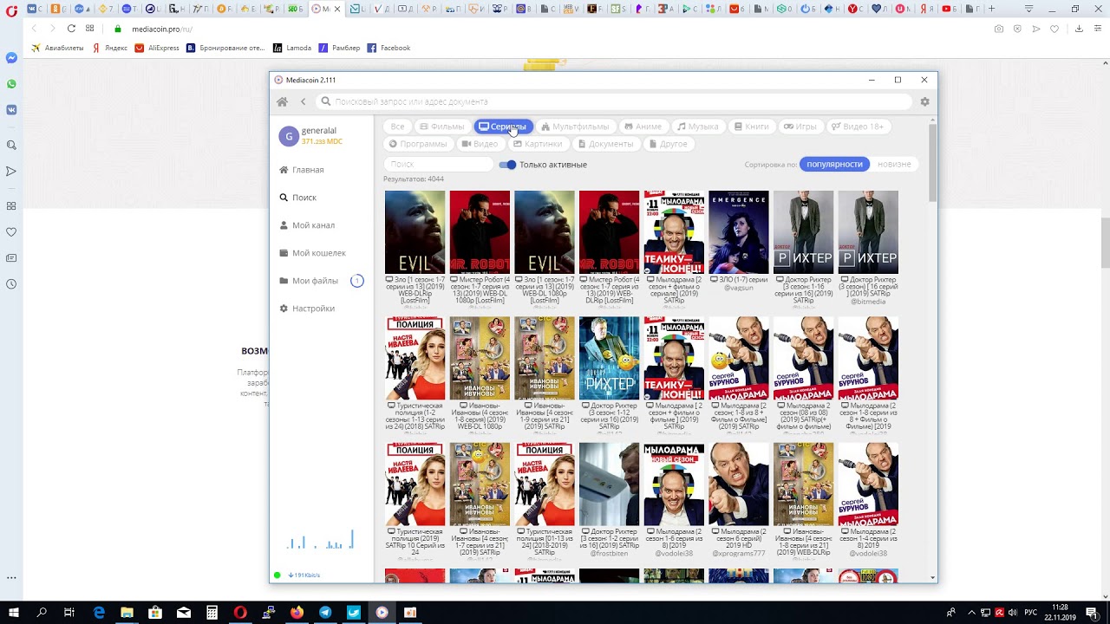Click the Opera menu logo
The width and height of the screenshot is (1110, 624).
point(11,10)
